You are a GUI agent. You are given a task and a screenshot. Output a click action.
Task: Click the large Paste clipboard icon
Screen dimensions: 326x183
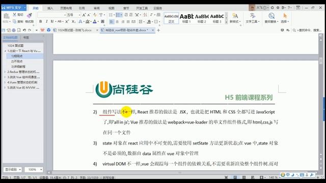coord(6,16)
